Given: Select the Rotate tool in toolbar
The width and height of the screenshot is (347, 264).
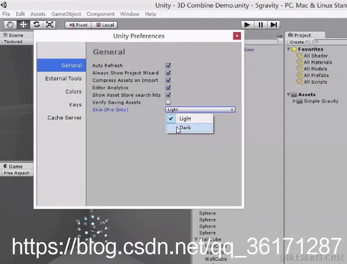Looking at the screenshot, I should click(x=36, y=24).
